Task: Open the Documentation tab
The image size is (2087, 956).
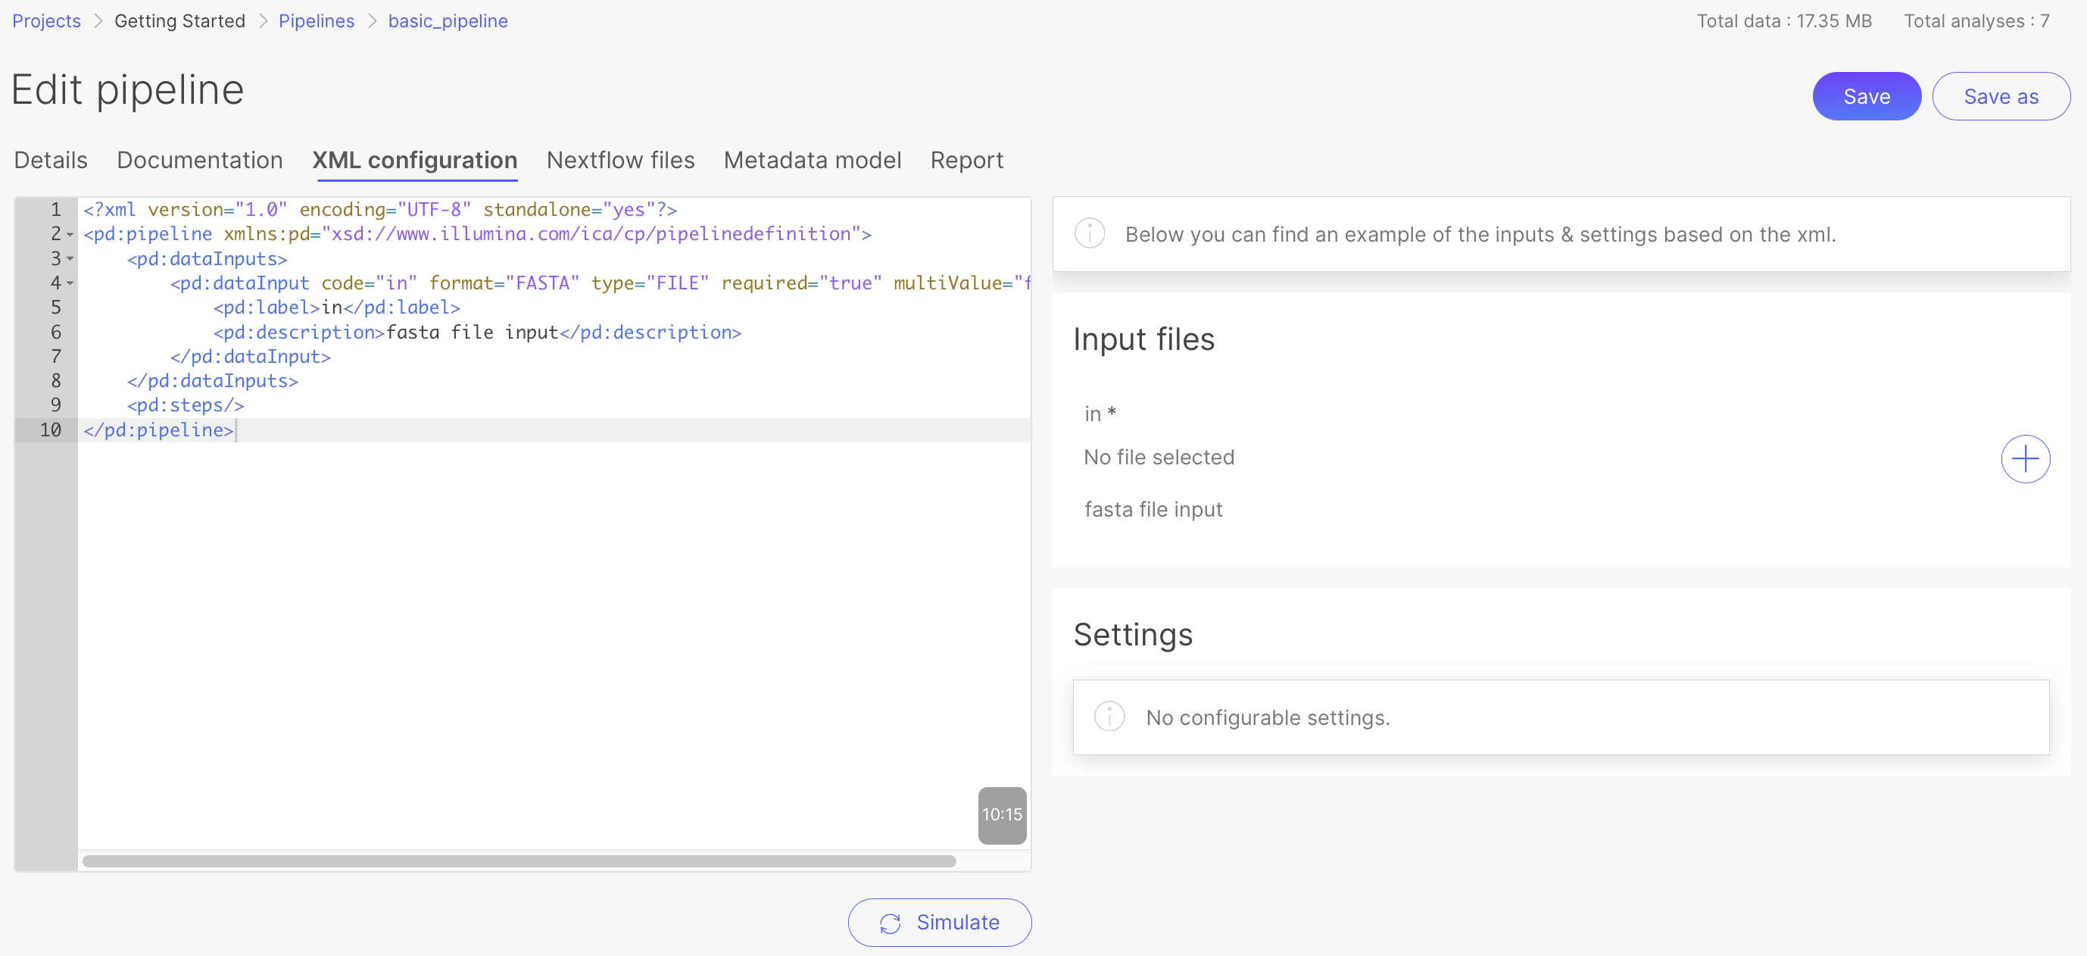Action: coord(199,161)
